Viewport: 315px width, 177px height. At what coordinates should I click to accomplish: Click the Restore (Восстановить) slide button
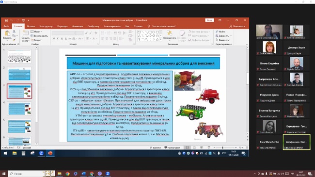[x=39, y=36]
